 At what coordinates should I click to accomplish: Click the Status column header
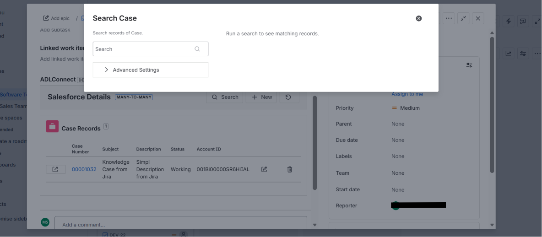tap(177, 149)
